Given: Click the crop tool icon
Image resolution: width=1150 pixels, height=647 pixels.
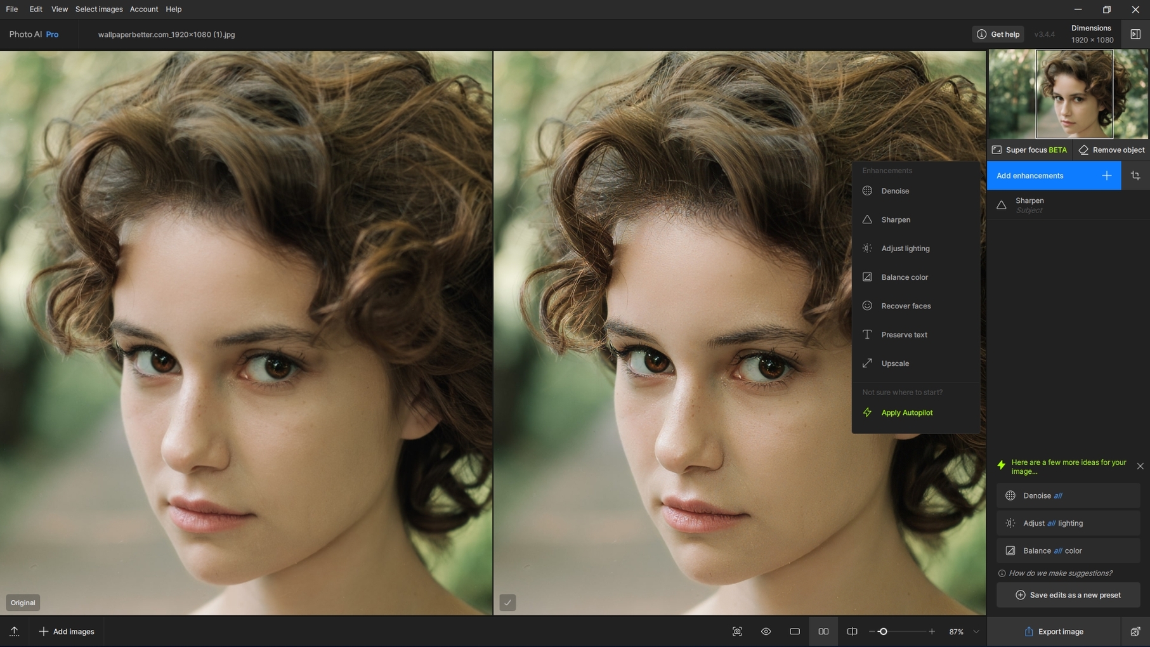Looking at the screenshot, I should click(x=1135, y=176).
